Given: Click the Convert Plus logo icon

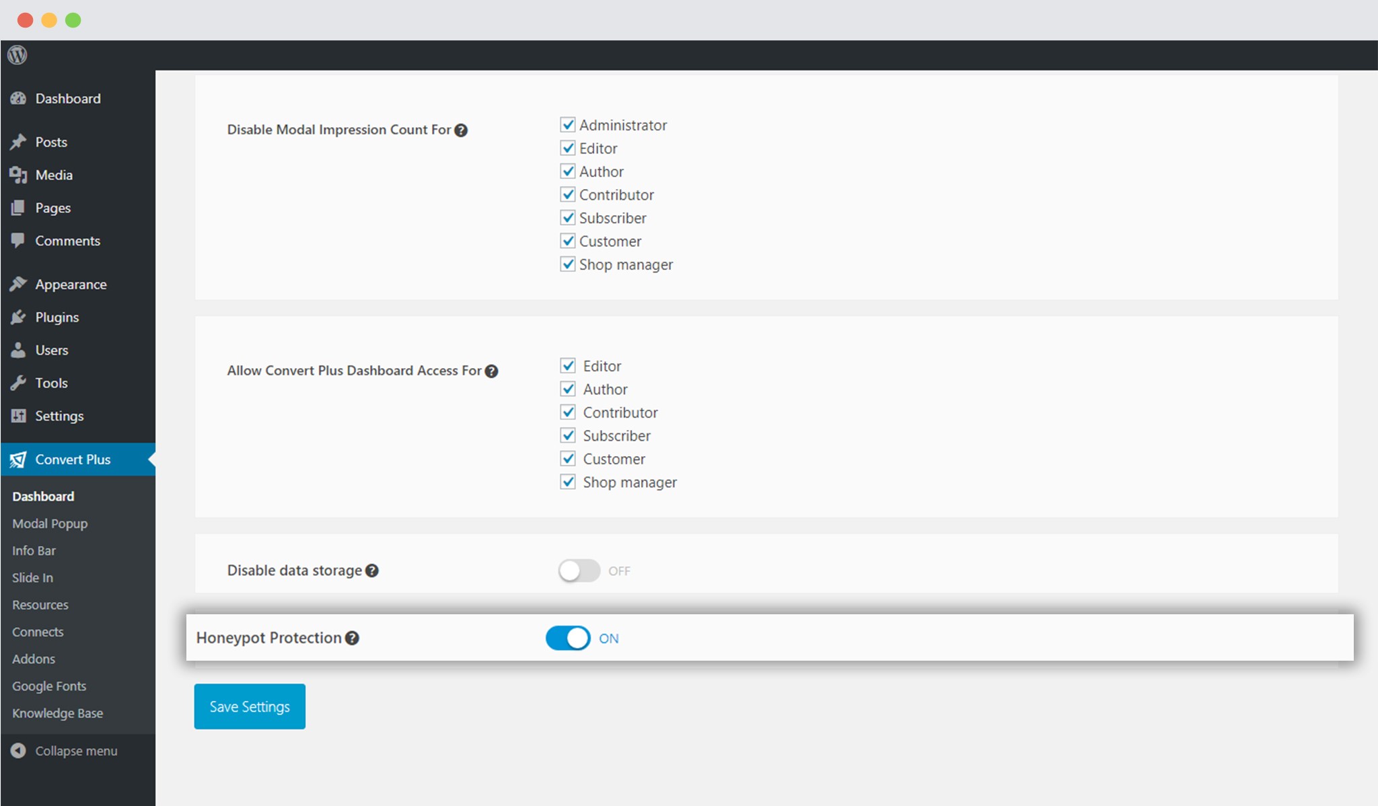Looking at the screenshot, I should tap(18, 460).
